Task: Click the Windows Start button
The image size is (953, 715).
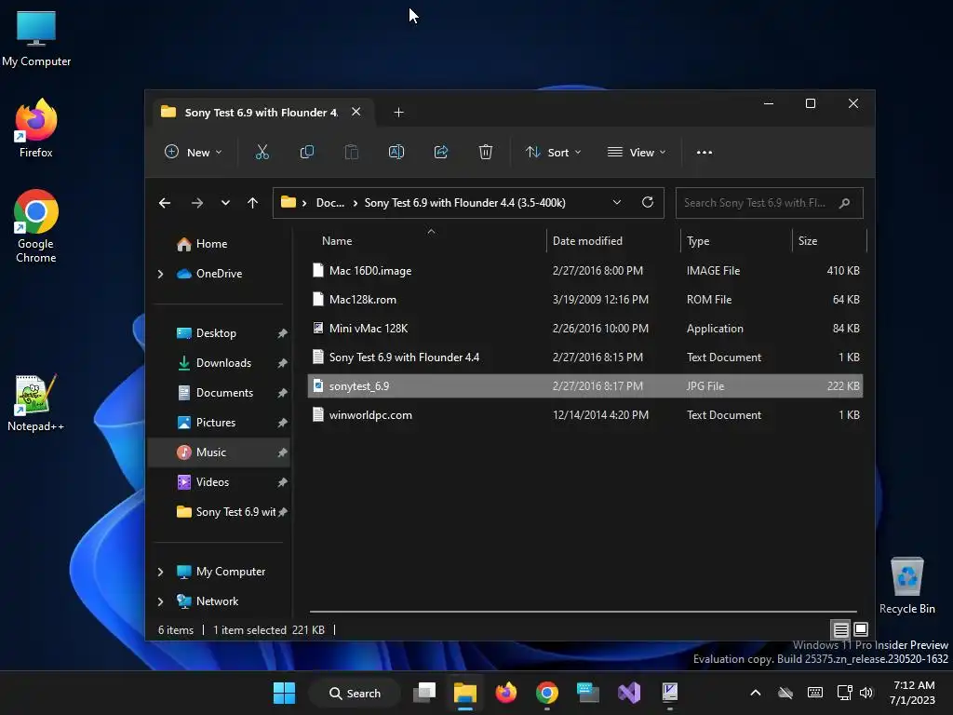Action: (x=284, y=693)
